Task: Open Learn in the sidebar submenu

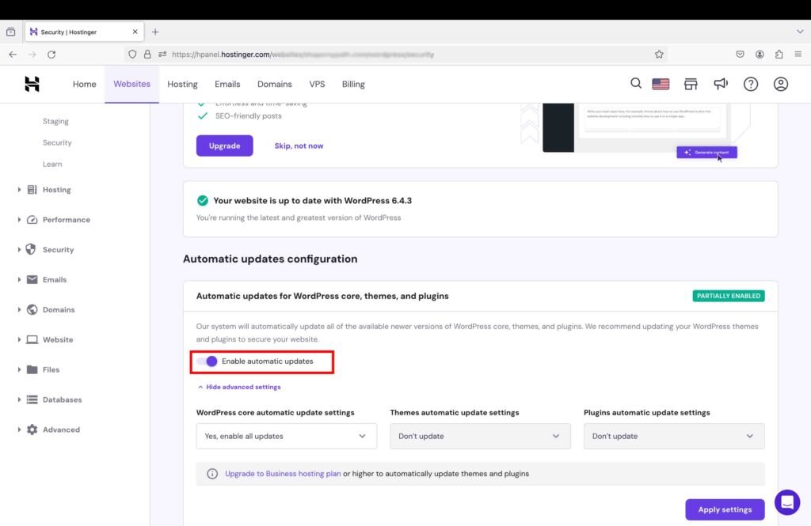Action: 52,164
